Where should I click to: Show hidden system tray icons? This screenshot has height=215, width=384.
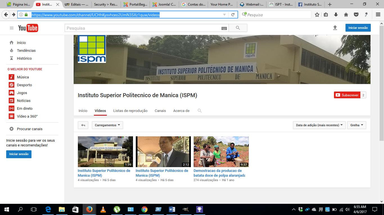click(x=294, y=209)
